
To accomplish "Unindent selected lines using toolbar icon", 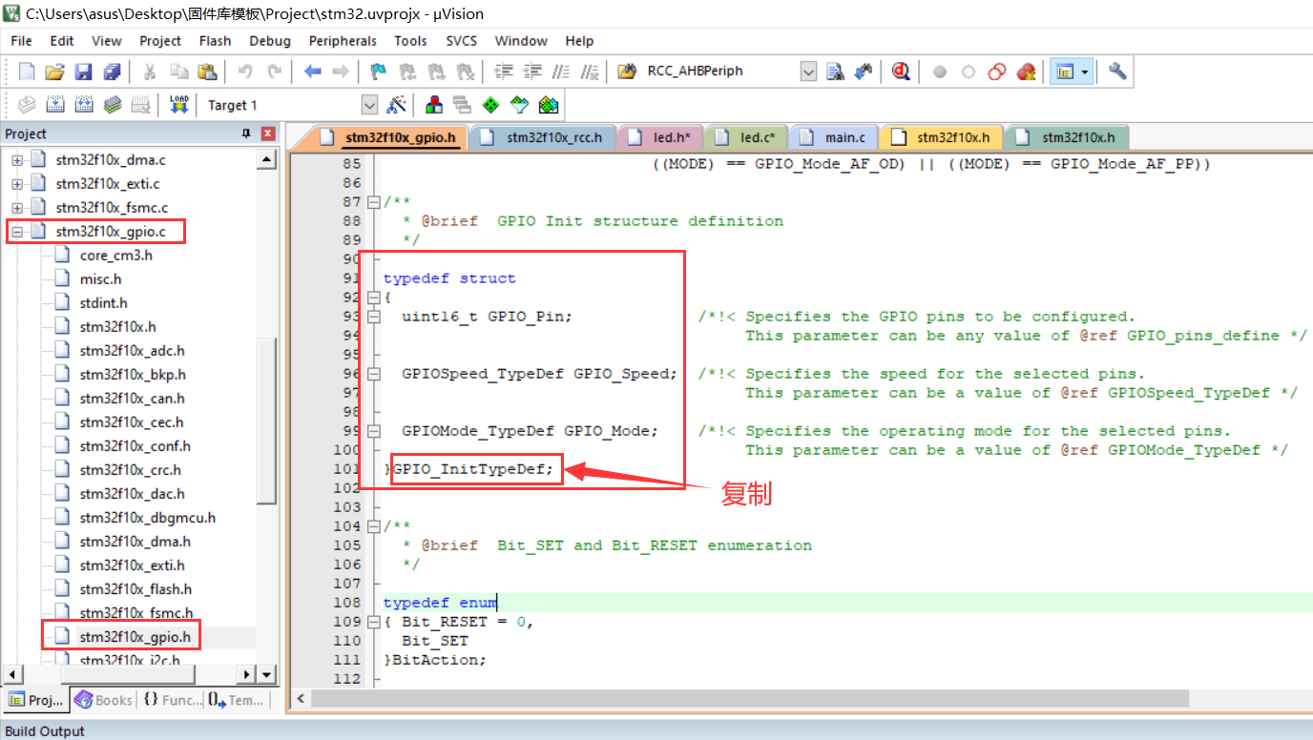I will (532, 72).
